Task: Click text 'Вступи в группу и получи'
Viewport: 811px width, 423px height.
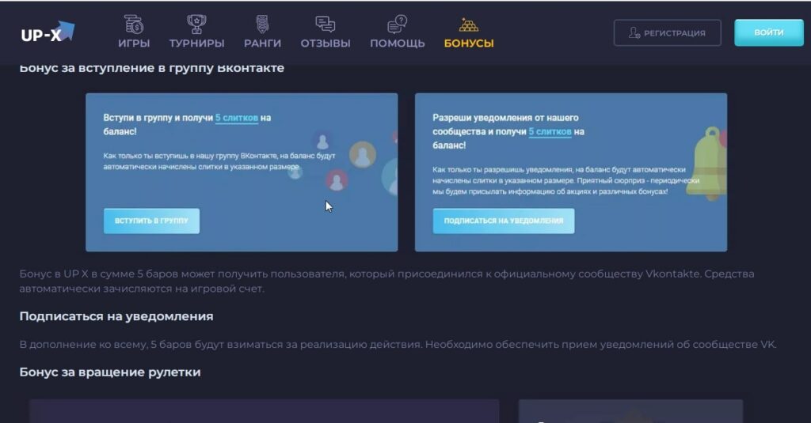Action: pos(158,118)
